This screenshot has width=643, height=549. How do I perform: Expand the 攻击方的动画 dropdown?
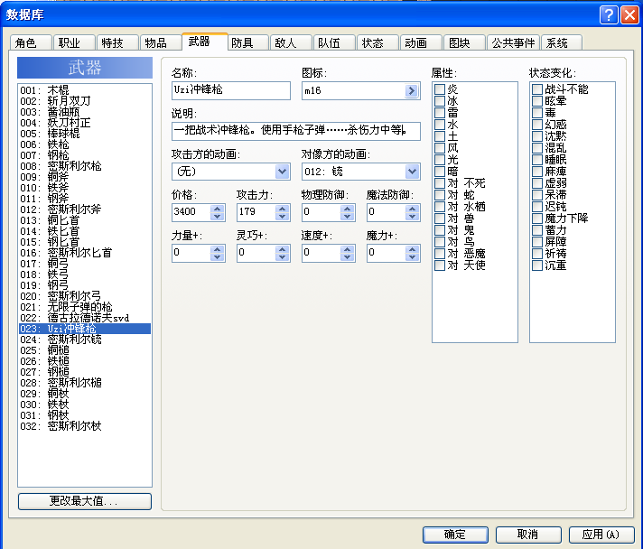282,172
